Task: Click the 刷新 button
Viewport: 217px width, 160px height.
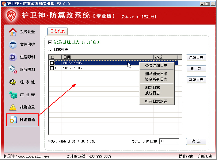Action: pyautogui.click(x=196, y=69)
